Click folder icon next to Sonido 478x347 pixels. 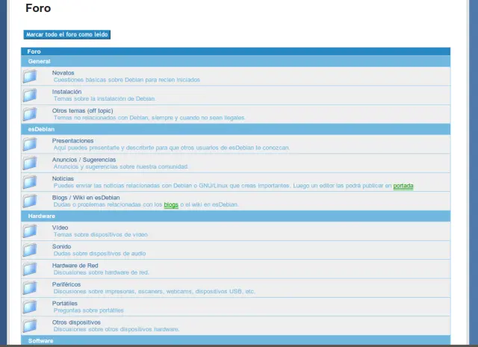coord(30,249)
